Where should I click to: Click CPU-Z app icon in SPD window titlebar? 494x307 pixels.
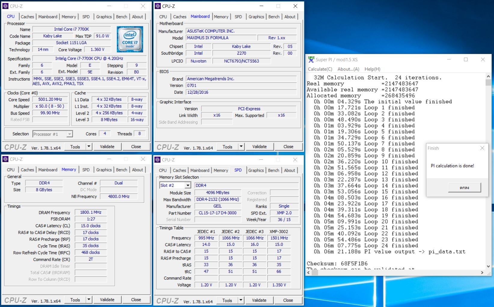coord(158,160)
